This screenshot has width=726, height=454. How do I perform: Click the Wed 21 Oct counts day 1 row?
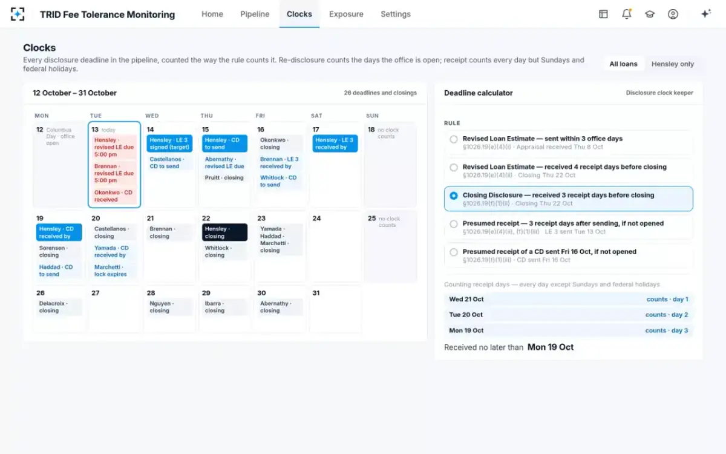click(569, 299)
